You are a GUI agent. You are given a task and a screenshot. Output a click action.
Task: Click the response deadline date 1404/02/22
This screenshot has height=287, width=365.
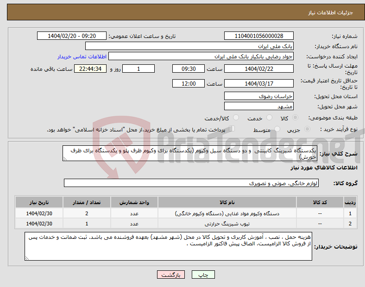pos(258,69)
